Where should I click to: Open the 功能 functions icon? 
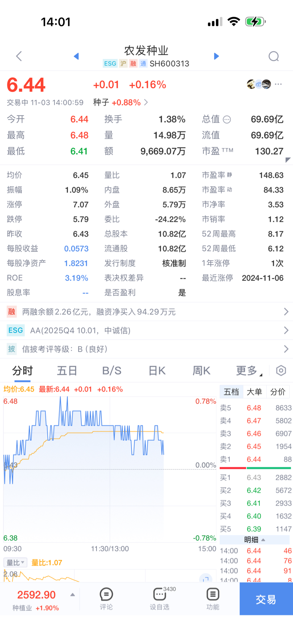pyautogui.click(x=213, y=599)
